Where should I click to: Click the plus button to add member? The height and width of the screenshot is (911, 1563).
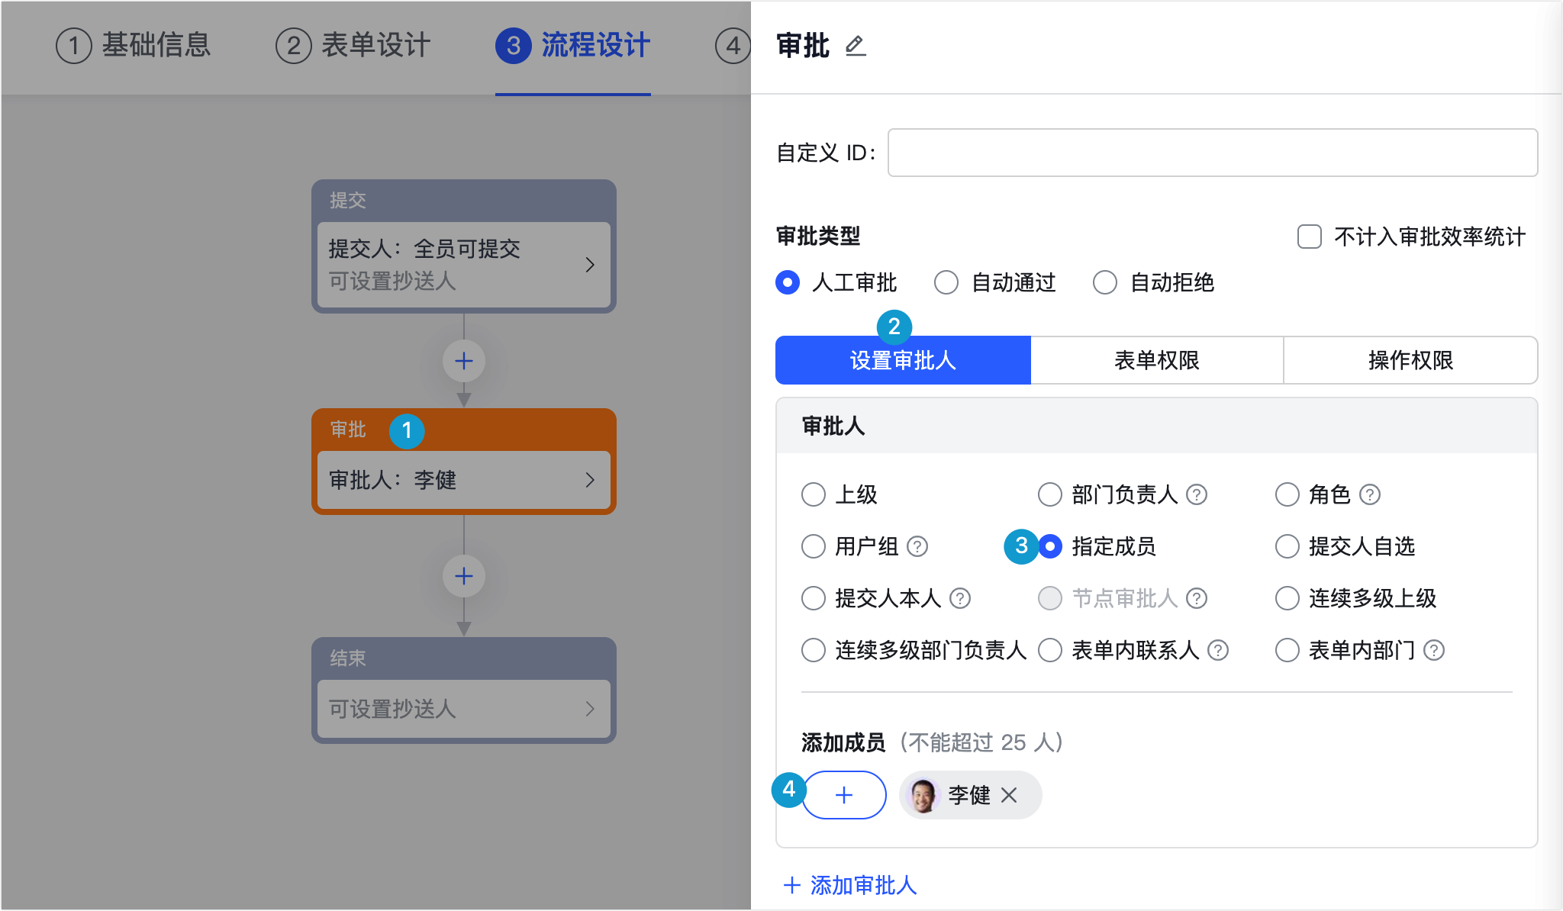tap(844, 795)
